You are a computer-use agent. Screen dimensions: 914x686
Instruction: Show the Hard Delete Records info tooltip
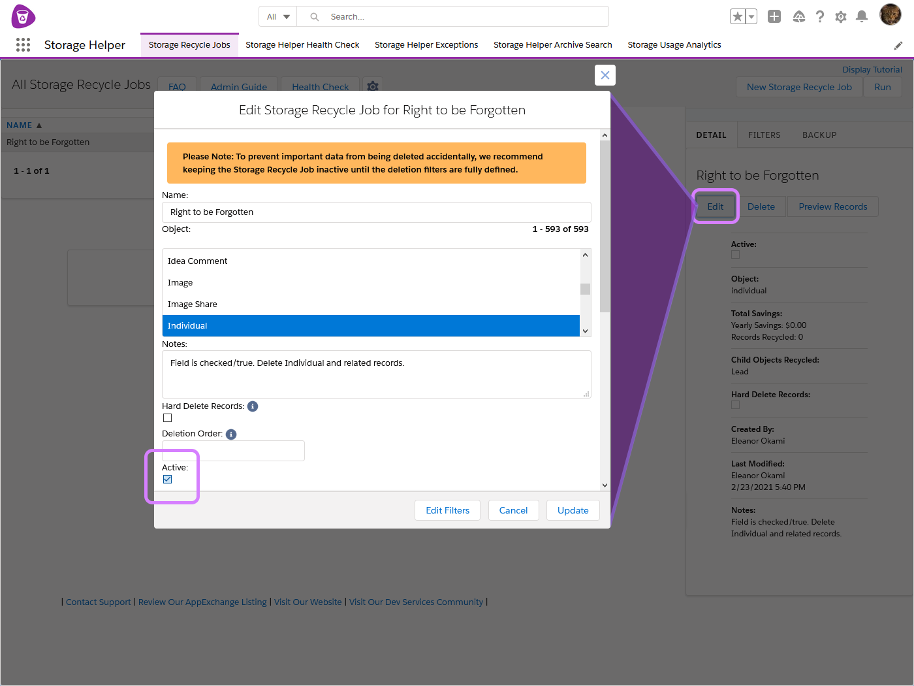[253, 406]
